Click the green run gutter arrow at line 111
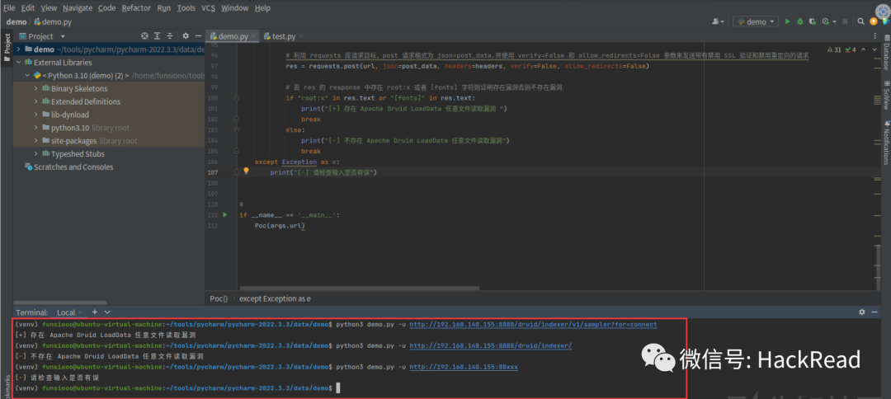The image size is (891, 399). click(225, 215)
